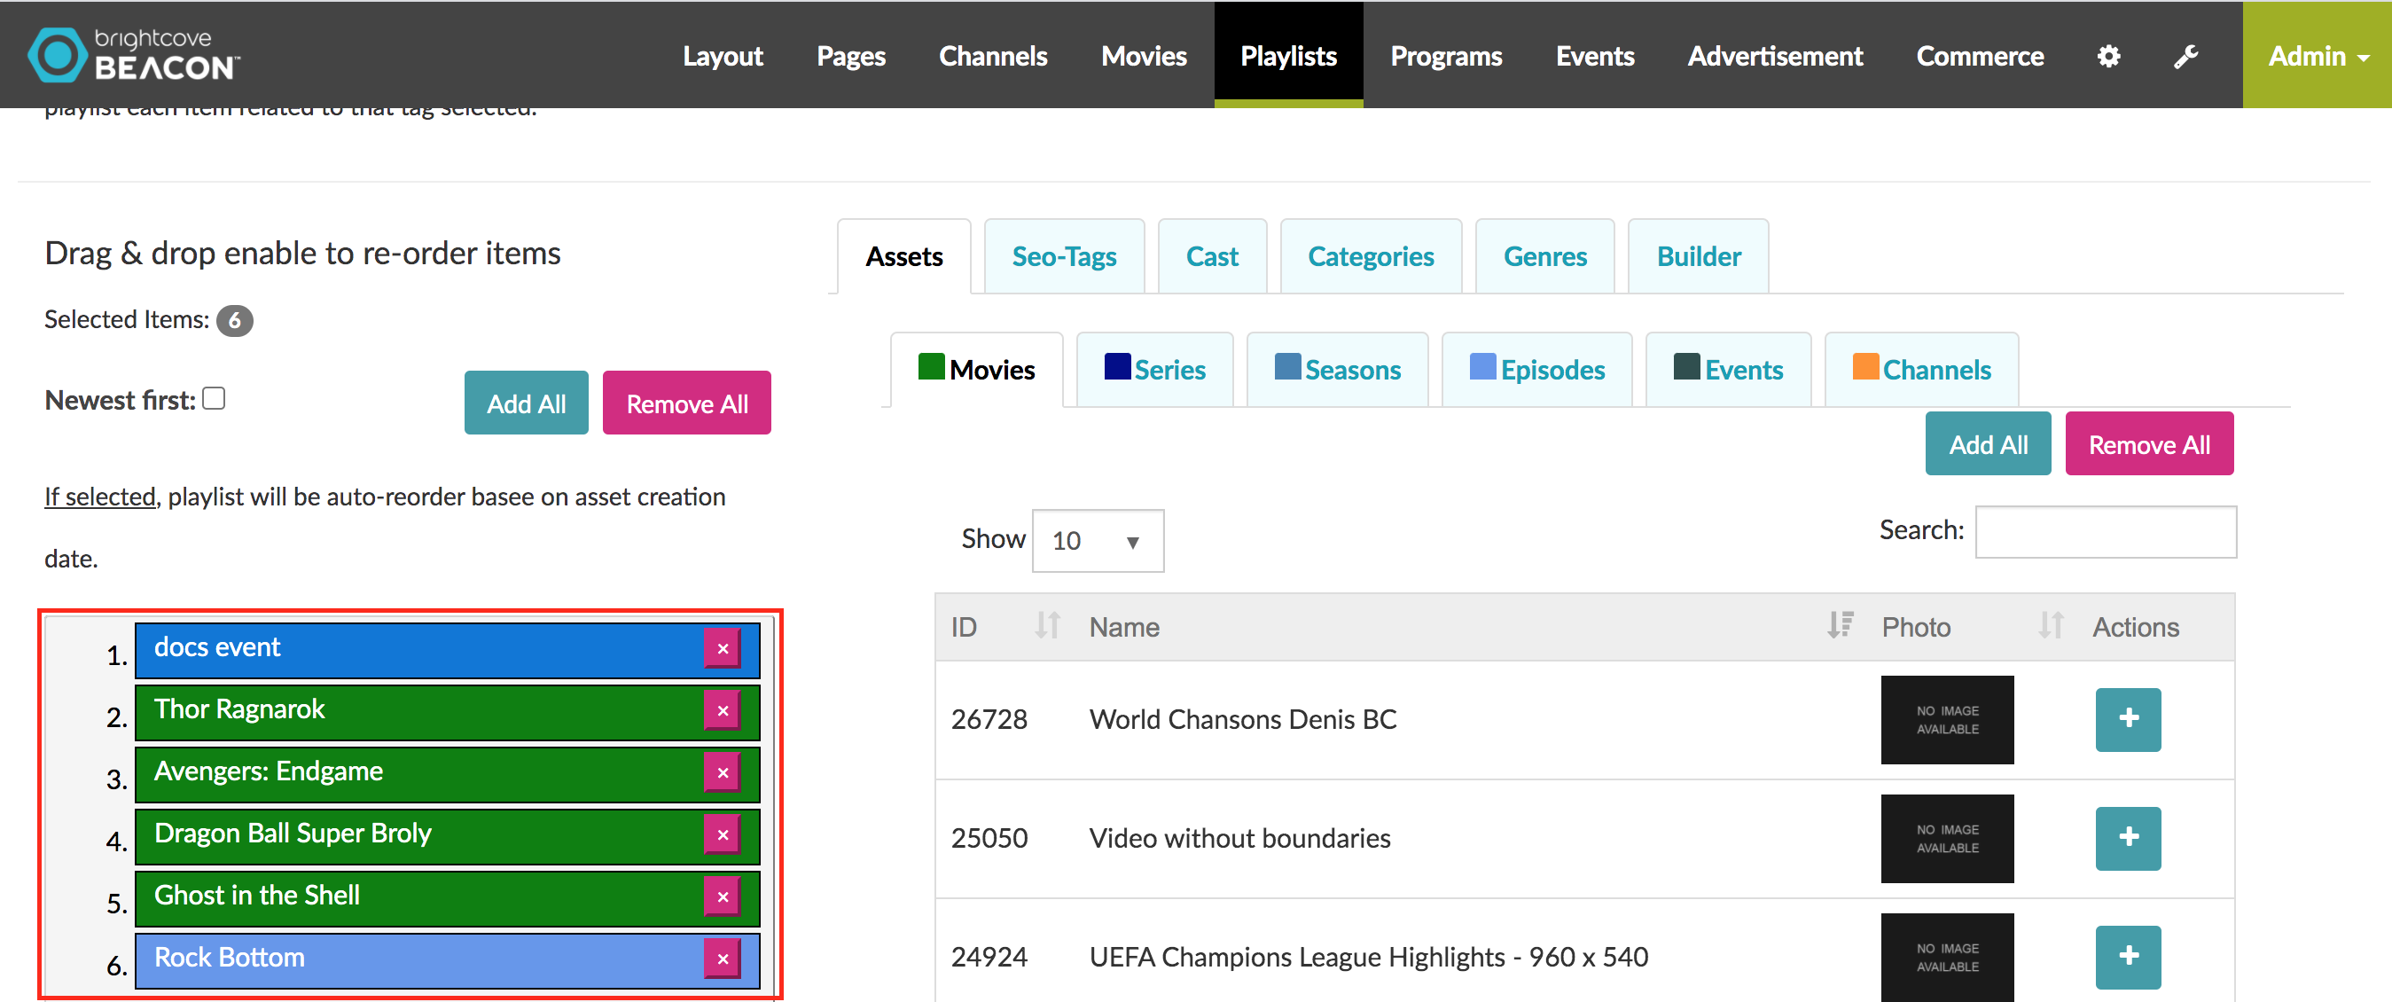
Task: Open the Programs menu item
Action: 1445,56
